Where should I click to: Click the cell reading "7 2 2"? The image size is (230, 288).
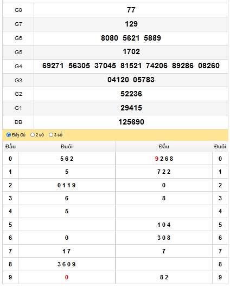click(164, 172)
